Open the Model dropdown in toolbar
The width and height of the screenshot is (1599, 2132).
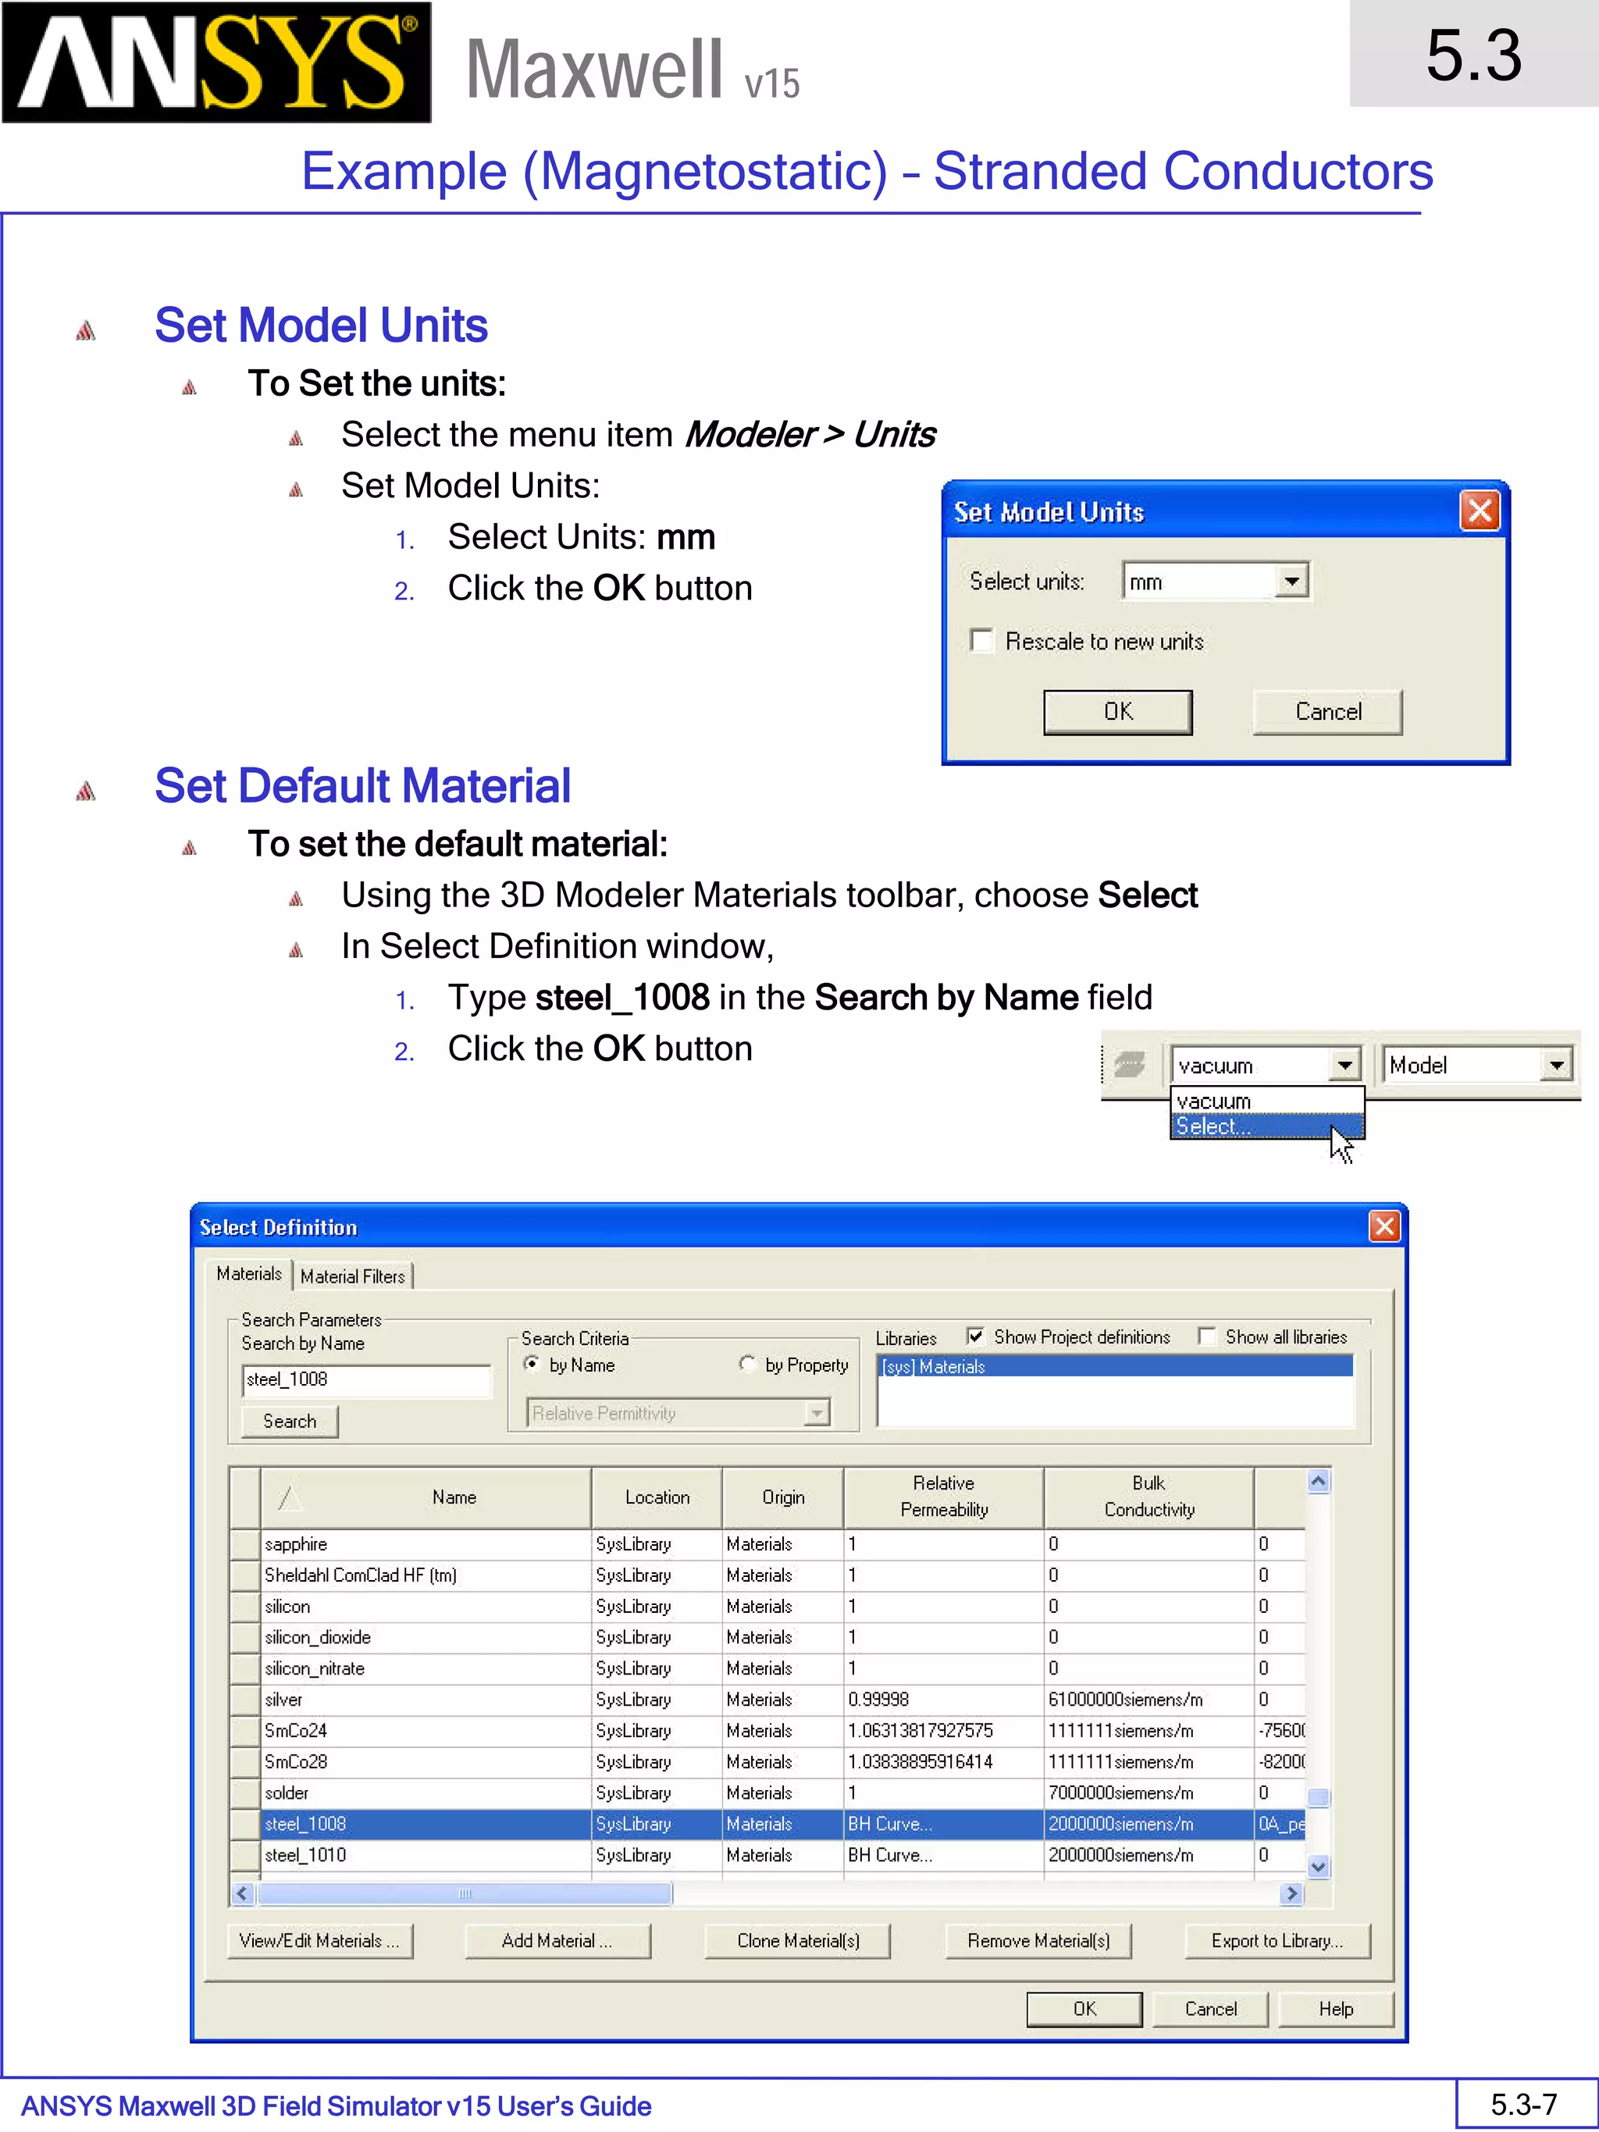click(x=1555, y=1065)
